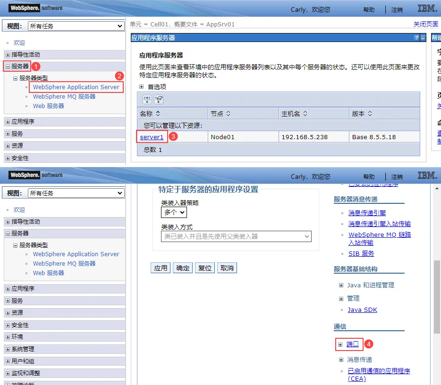
Task: Click scrollbar thumb in lower console
Action: coord(437,297)
